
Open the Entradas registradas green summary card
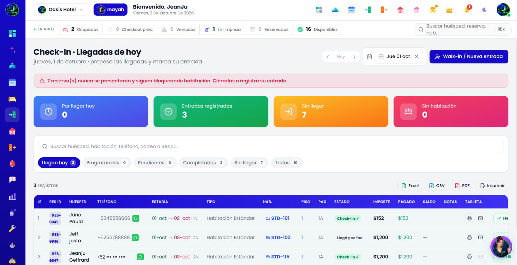(x=211, y=111)
